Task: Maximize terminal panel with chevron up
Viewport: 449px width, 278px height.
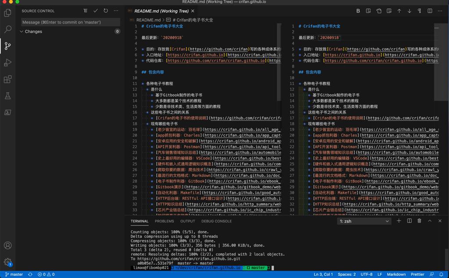Action: tap(430, 221)
